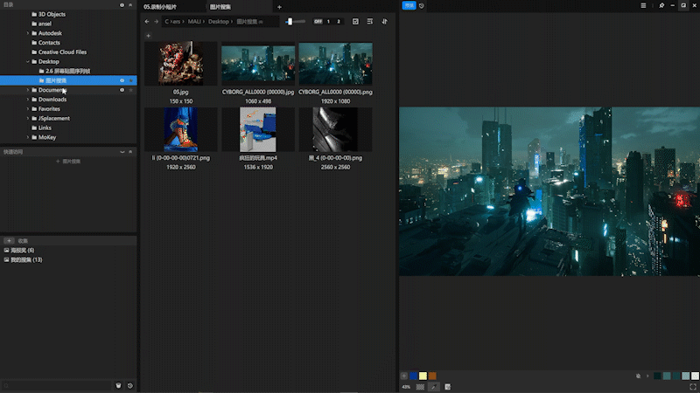This screenshot has width=700, height=393.
Task: Toggle the eye icon in directory panel header
Action: (x=122, y=5)
